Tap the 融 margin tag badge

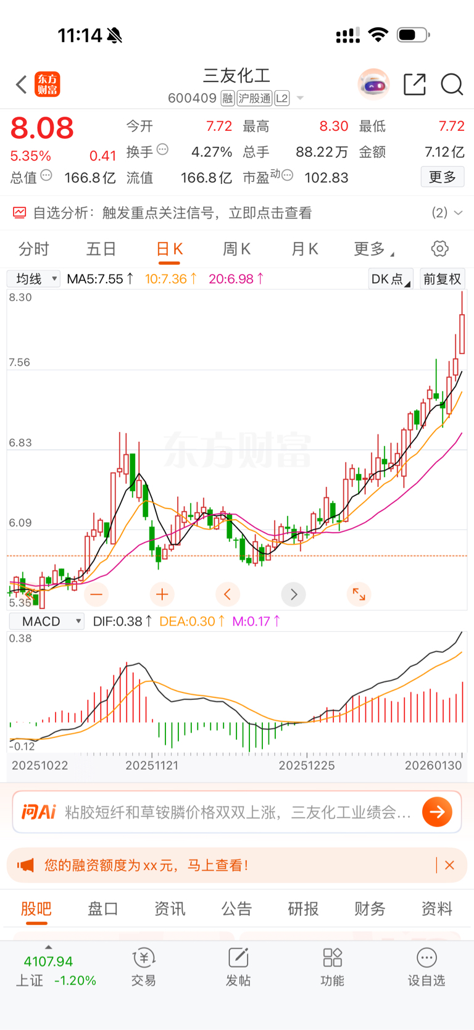click(x=228, y=98)
